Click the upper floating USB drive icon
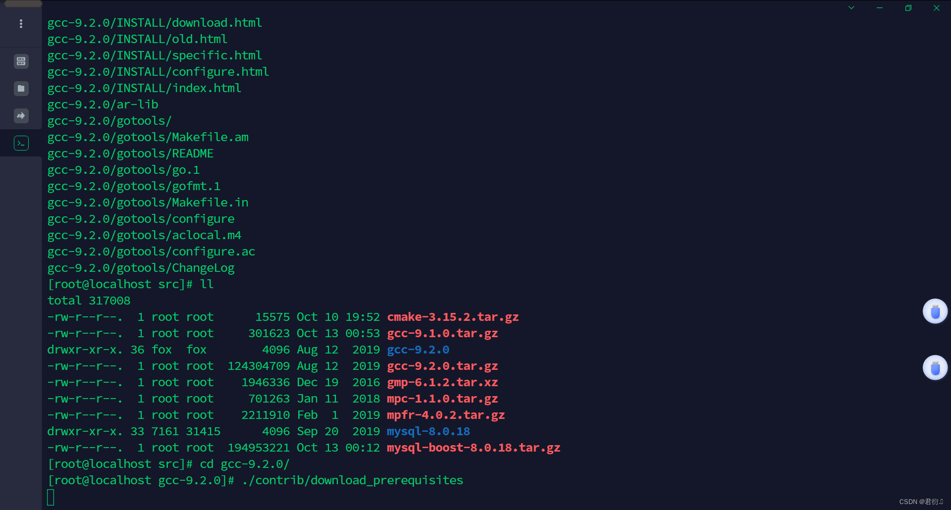Viewport: 951px width, 510px height. coord(935,311)
